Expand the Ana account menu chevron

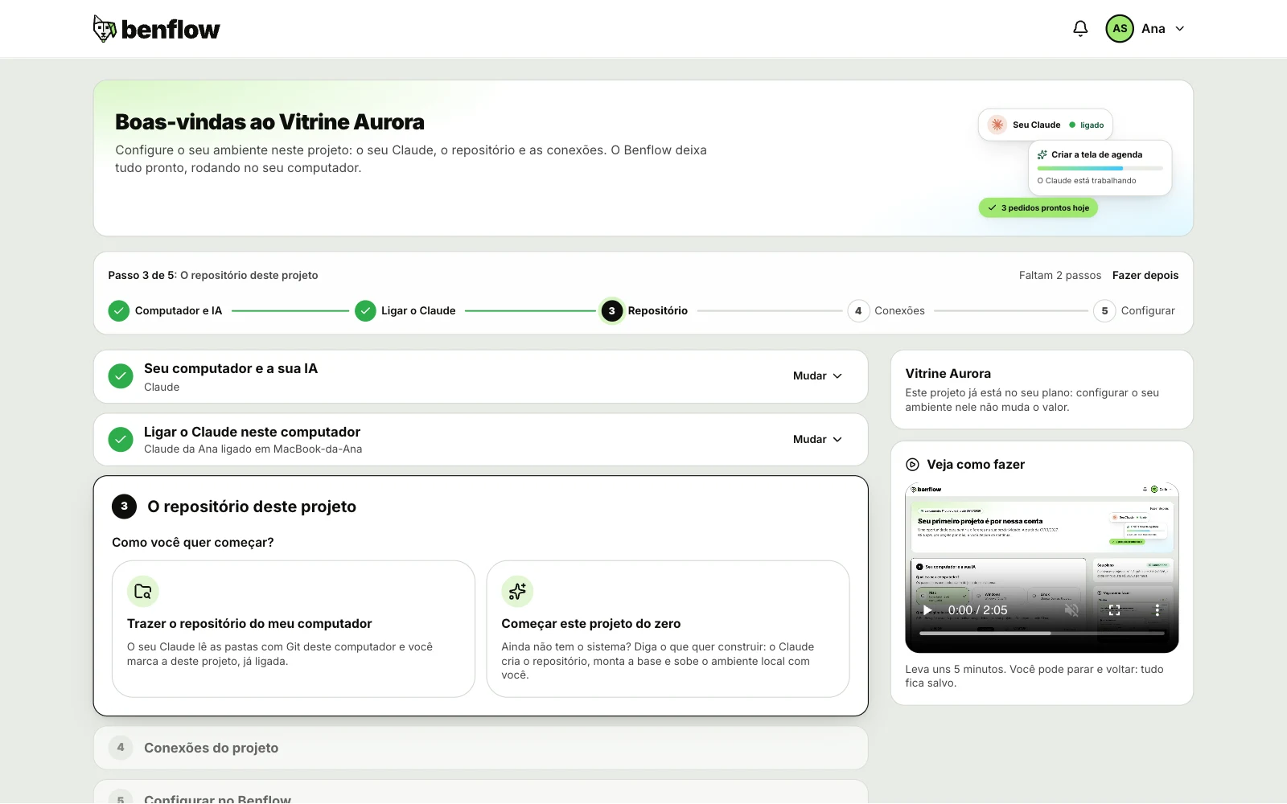pyautogui.click(x=1180, y=29)
